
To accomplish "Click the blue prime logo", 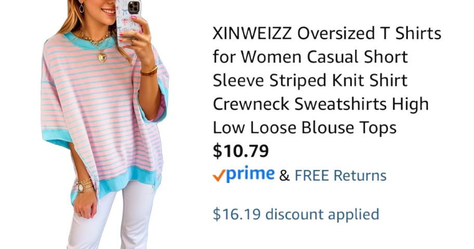I will point(250,174).
